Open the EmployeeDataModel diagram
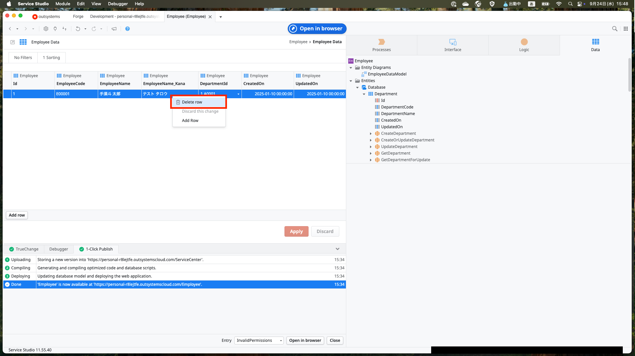635x356 pixels. click(x=387, y=74)
